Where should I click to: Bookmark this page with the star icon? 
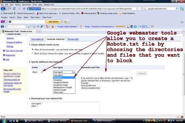[137, 9]
